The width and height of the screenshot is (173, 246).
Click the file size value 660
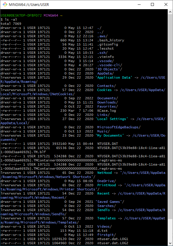point(63,40)
